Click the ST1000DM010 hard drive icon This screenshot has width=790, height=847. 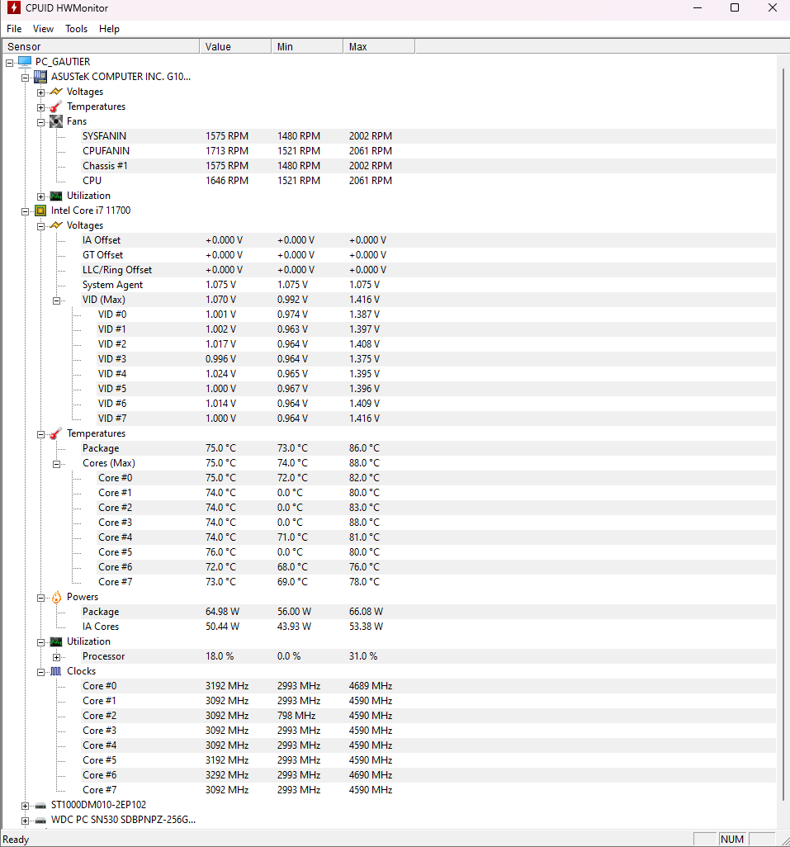(x=40, y=806)
